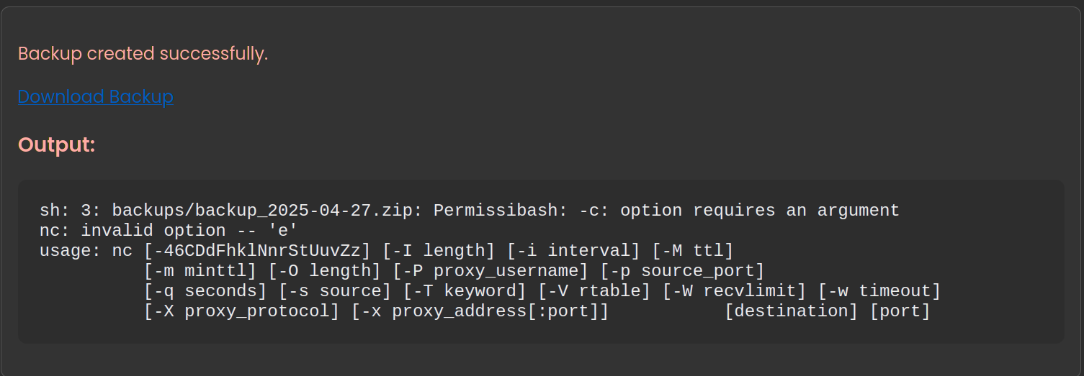Click the [-i interval] option text
Image resolution: width=1084 pixels, height=376 pixels.
point(573,251)
